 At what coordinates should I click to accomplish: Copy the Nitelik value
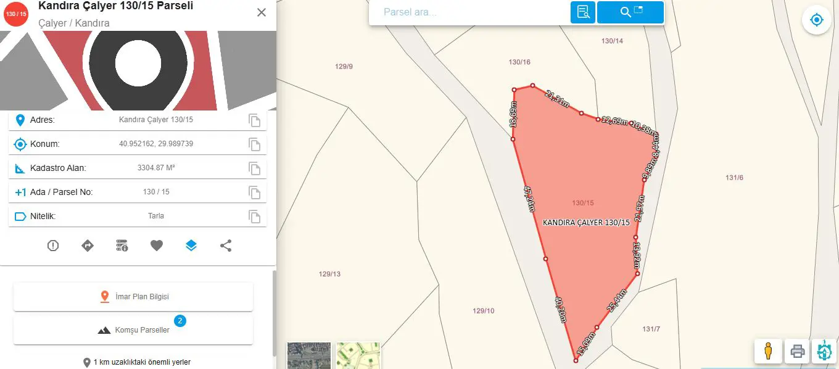coord(254,216)
